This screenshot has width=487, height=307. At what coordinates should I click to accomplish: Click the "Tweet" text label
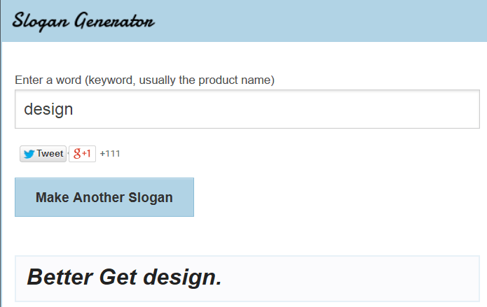(50, 154)
